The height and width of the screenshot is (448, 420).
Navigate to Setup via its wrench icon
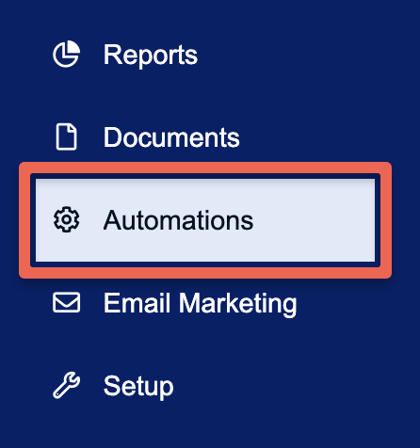(x=66, y=385)
